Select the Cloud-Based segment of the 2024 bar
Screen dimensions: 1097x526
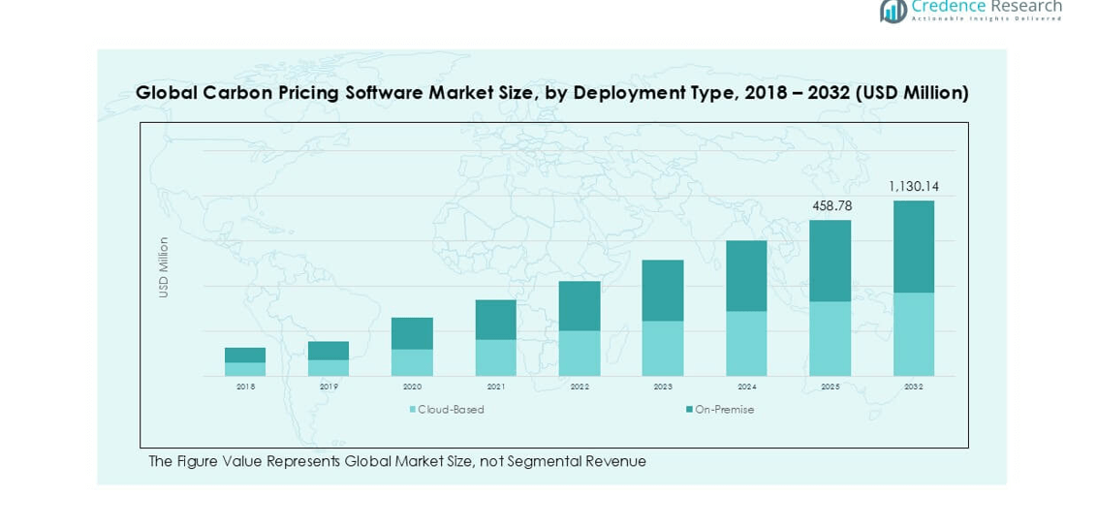(746, 343)
